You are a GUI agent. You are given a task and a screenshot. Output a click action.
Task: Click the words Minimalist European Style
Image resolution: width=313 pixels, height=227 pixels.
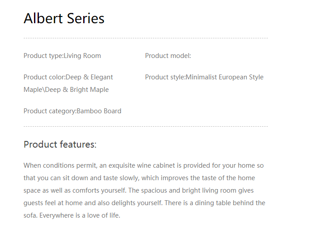[224, 77]
